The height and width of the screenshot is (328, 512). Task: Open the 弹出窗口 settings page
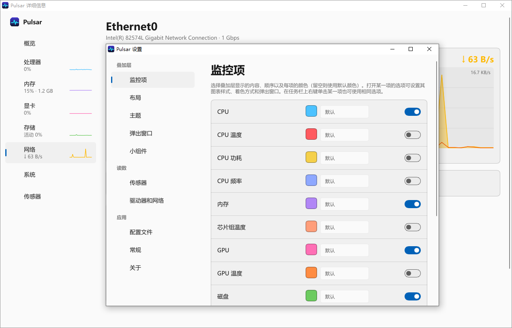pos(153,133)
